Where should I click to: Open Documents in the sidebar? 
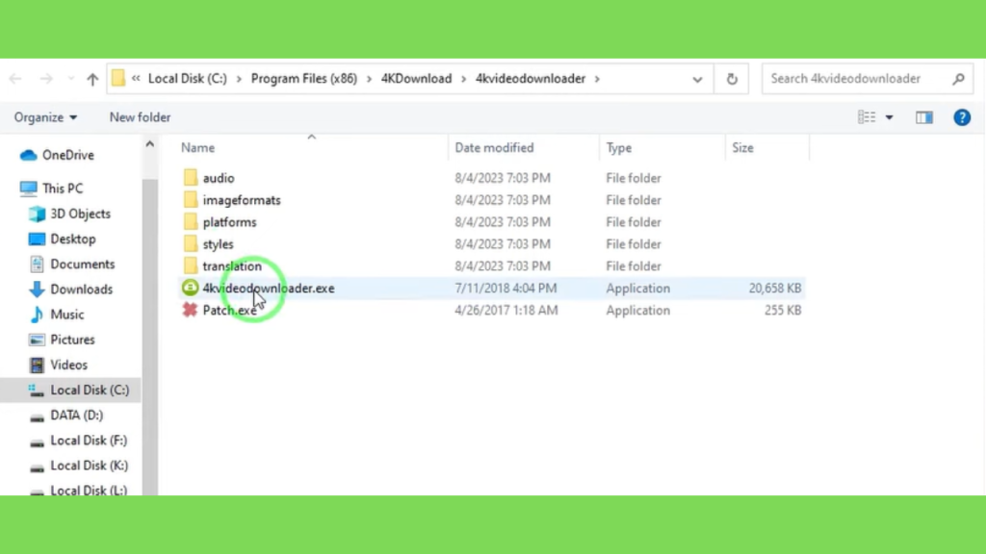click(x=83, y=264)
